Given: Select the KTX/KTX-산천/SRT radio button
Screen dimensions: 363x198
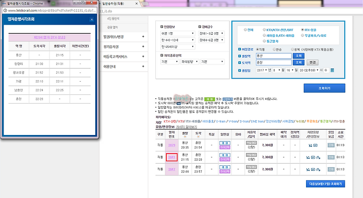Looking at the screenshot, I should coord(264,30).
